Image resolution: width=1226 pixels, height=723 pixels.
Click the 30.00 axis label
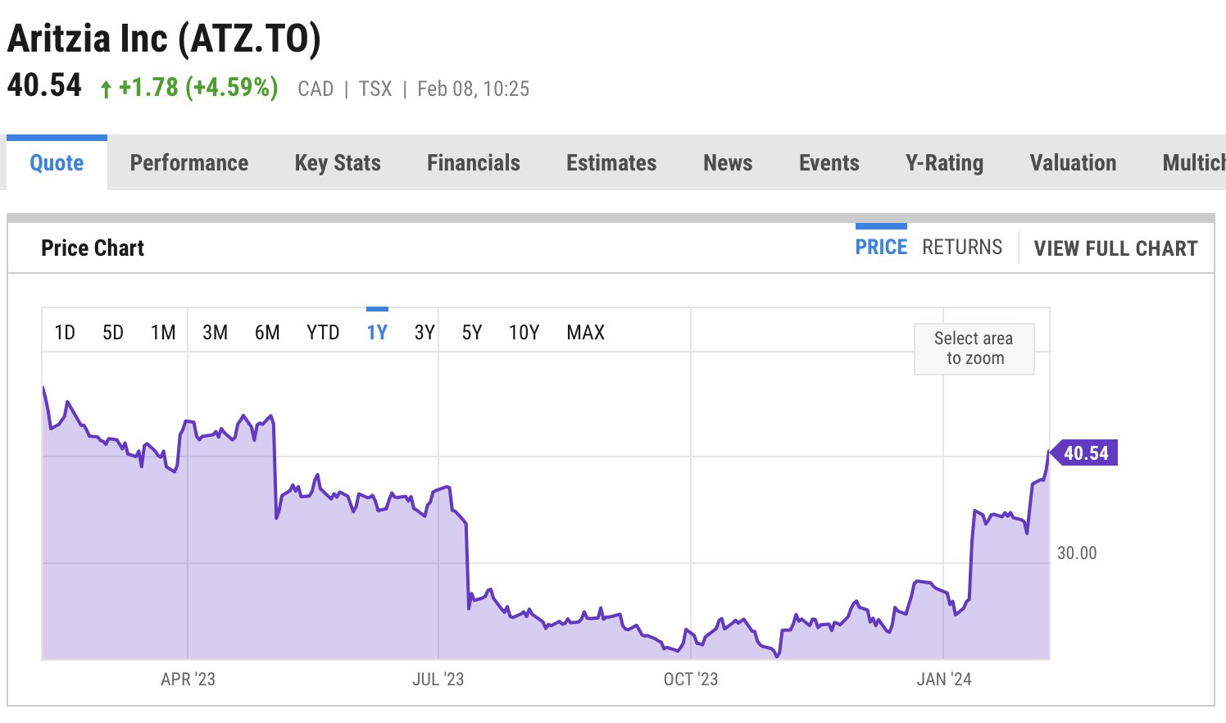tap(1077, 553)
